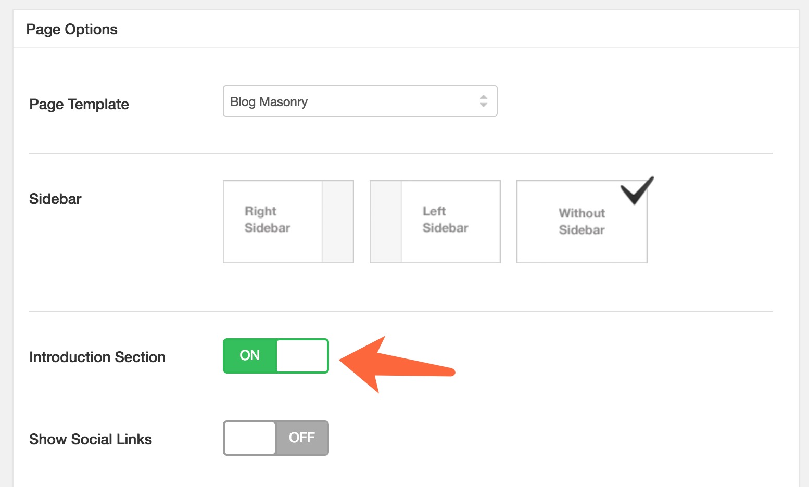Disable the Introduction Section toggle
This screenshot has width=809, height=487.
click(x=275, y=356)
